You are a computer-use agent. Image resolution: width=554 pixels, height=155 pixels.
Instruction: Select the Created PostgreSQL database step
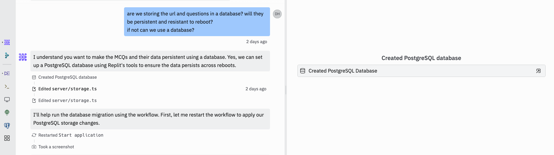pos(67,77)
